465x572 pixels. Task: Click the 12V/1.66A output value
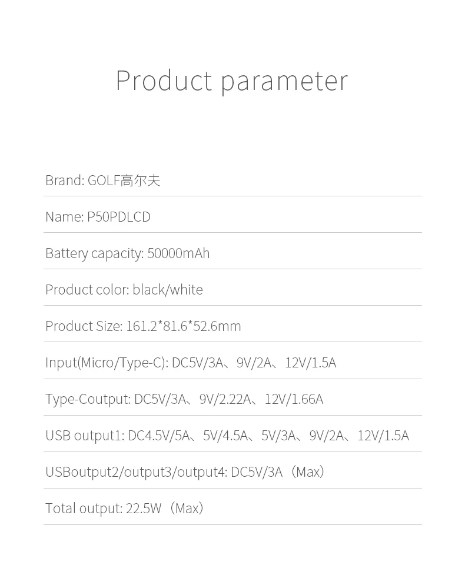pos(294,399)
